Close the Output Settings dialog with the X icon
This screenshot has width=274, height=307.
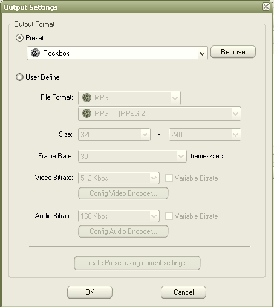pos(266,7)
